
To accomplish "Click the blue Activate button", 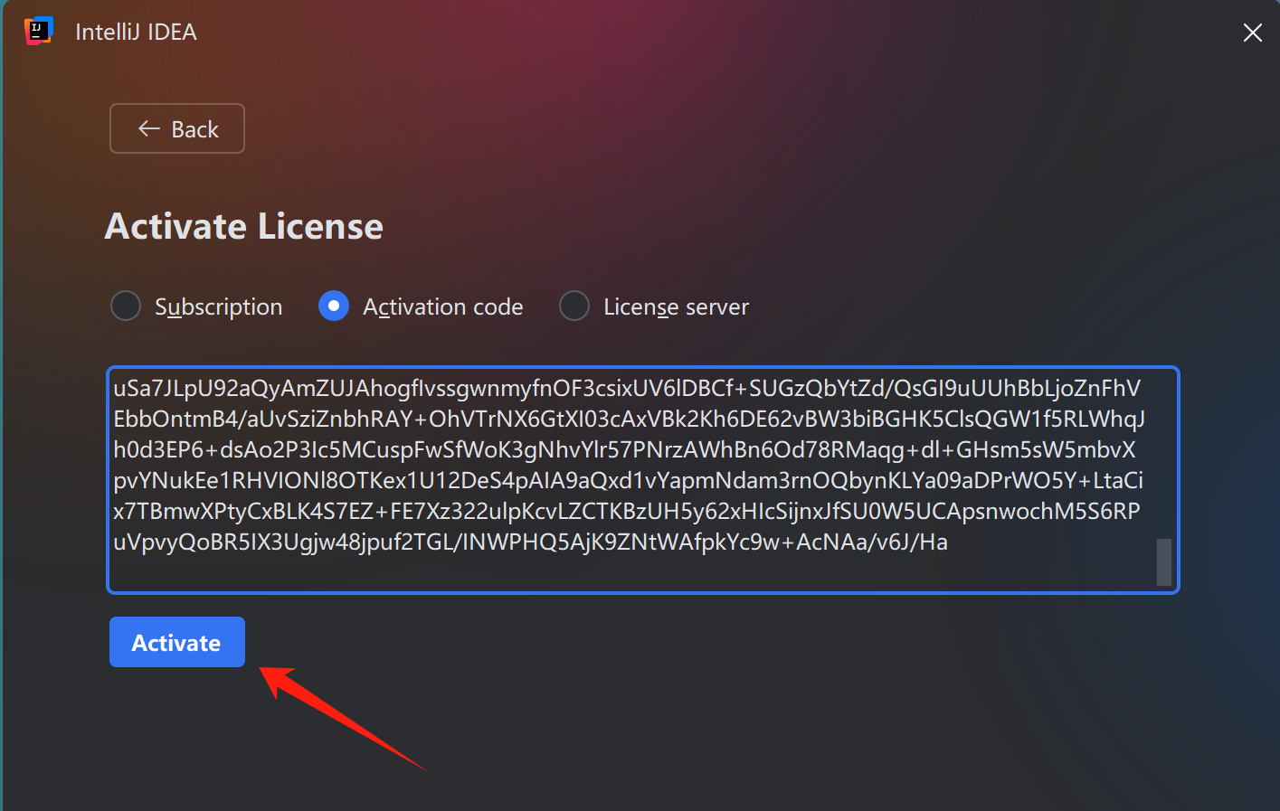I will point(177,642).
